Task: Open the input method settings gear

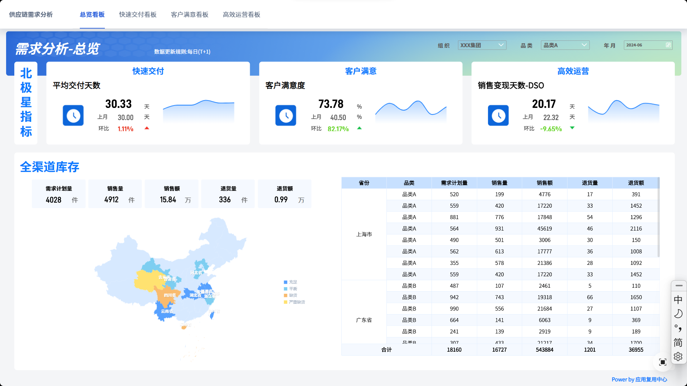Action: pos(678,356)
